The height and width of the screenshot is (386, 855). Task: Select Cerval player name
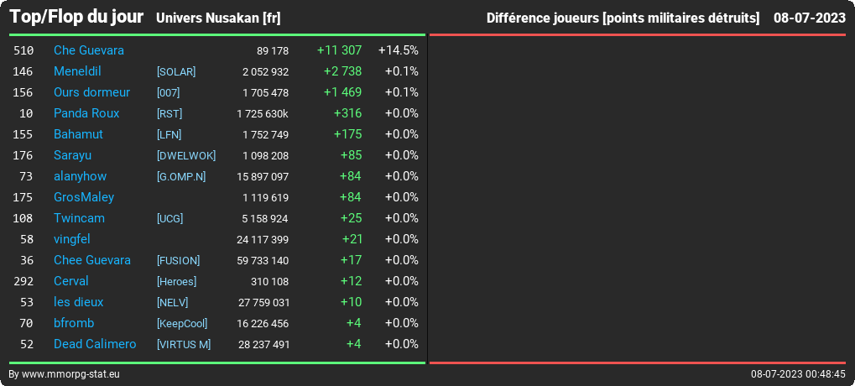pyautogui.click(x=70, y=281)
